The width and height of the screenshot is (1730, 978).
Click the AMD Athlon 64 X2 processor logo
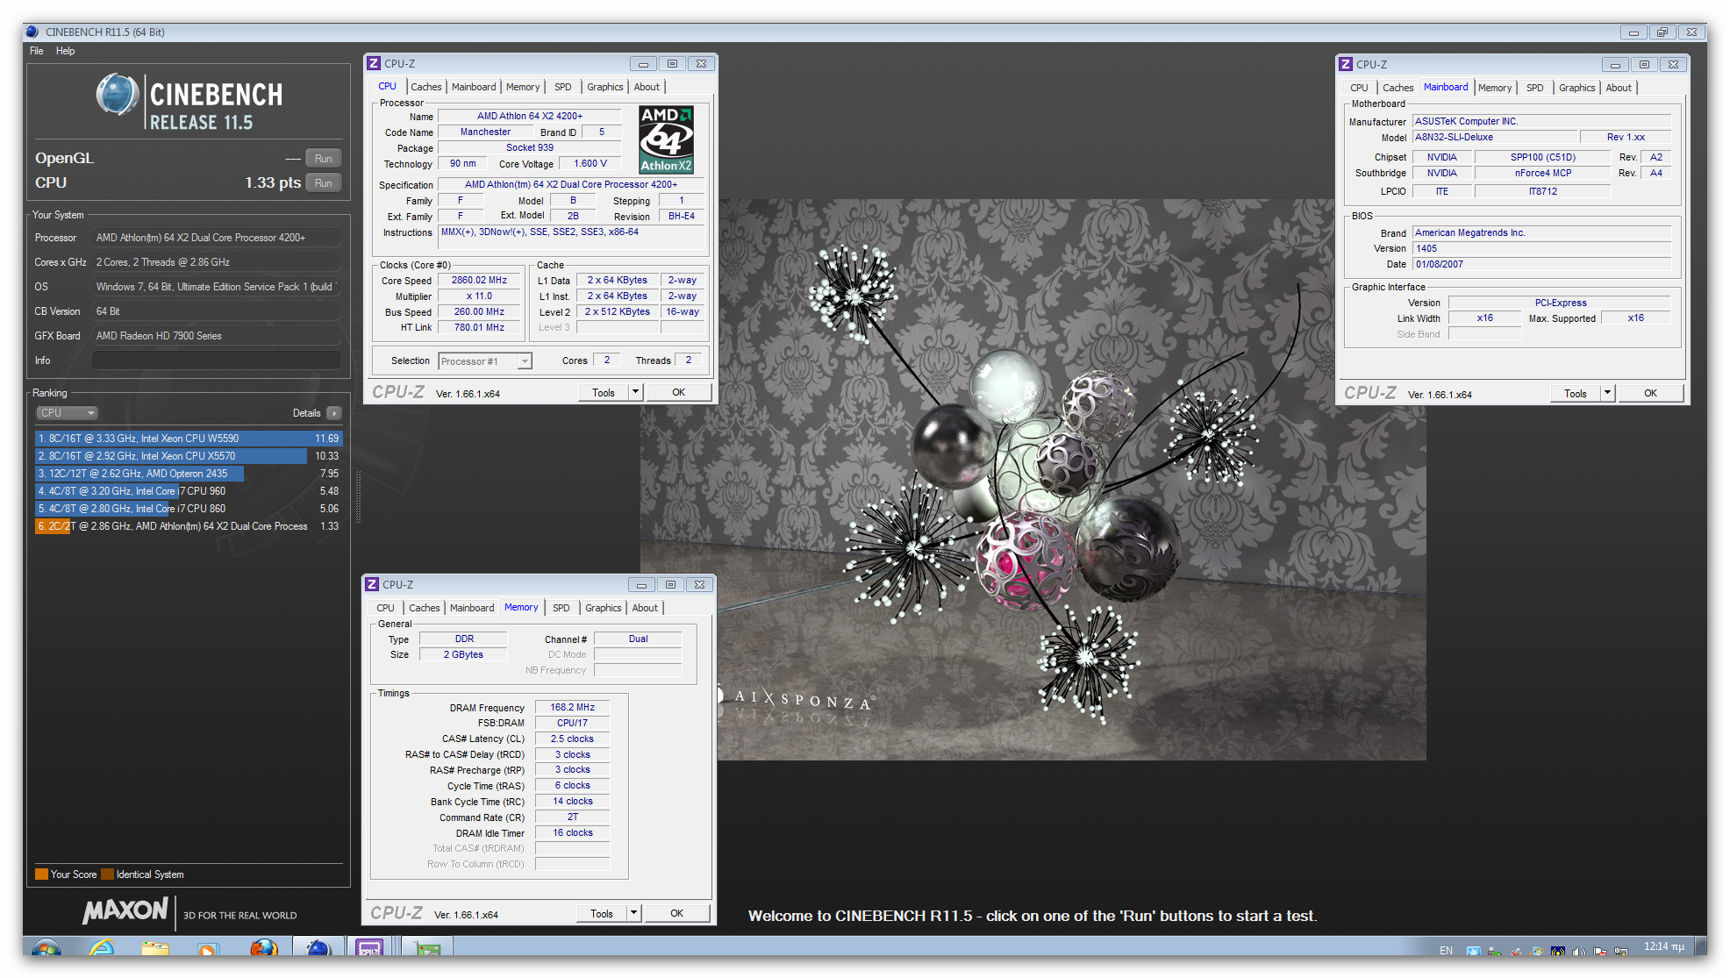click(x=666, y=139)
